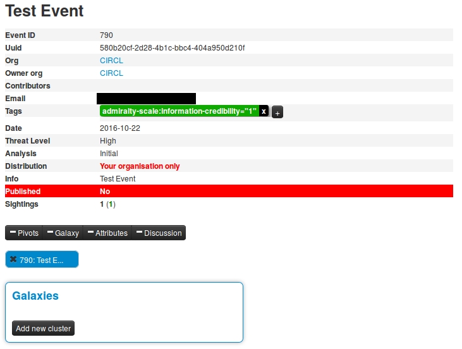Toggle the Galaxy section visibility
The image size is (462, 349).
(63, 233)
